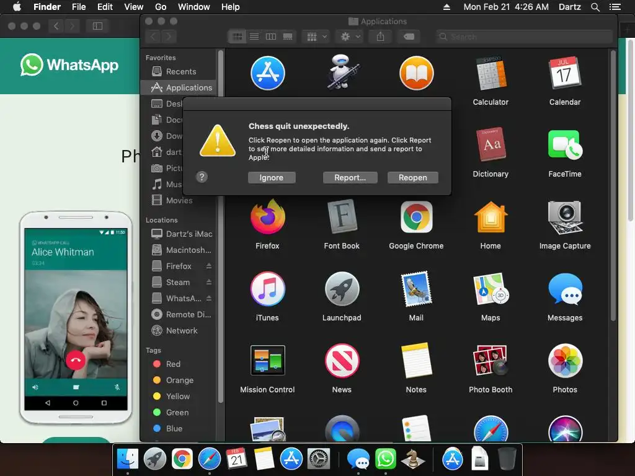Select Dartz's iMac under Locations
The height and width of the screenshot is (476, 635).
click(x=179, y=234)
